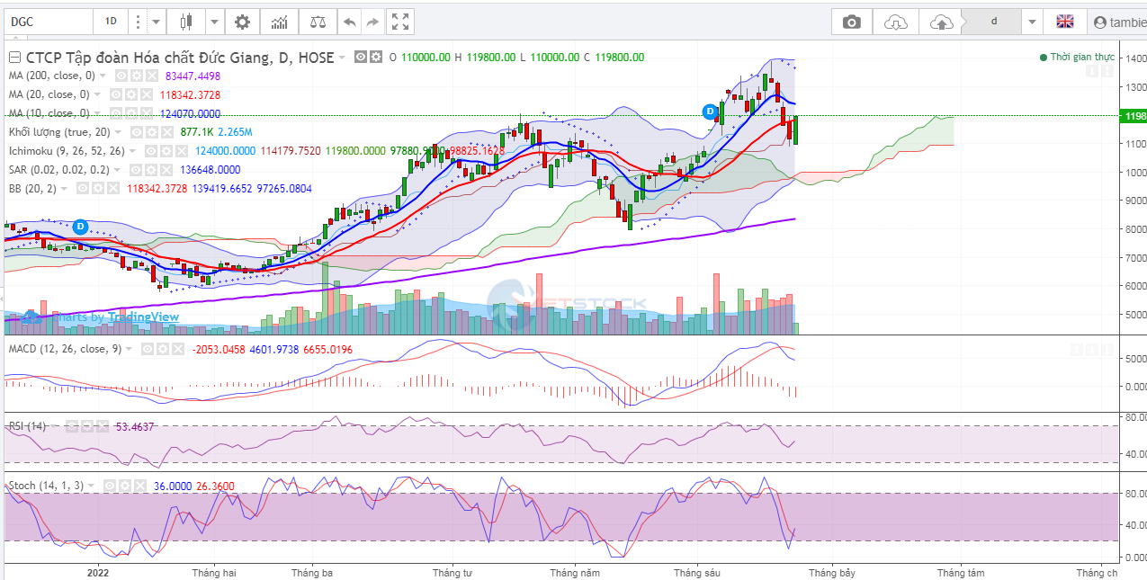1147x580 pixels.
Task: Hide the MA (200, close, 0) indicator
Action: (120, 76)
